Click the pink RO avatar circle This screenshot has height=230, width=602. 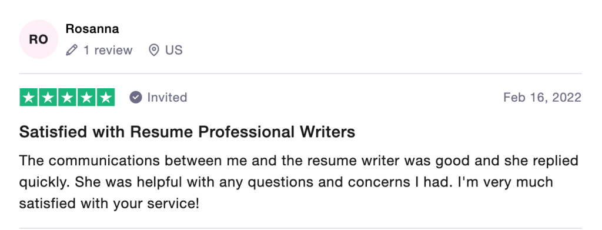pyautogui.click(x=38, y=39)
